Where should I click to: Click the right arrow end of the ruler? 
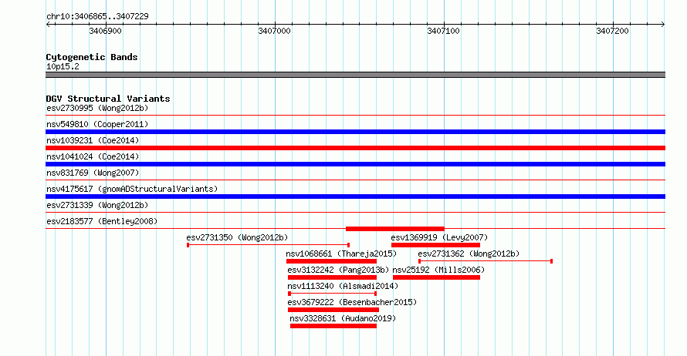pyautogui.click(x=663, y=24)
